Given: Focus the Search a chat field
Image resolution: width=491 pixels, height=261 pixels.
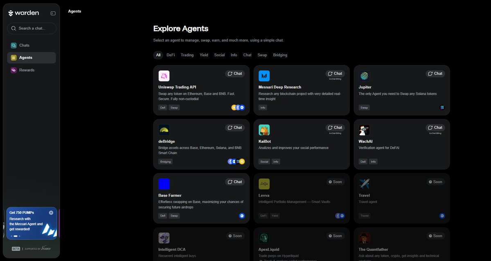Looking at the screenshot, I should [x=32, y=29].
